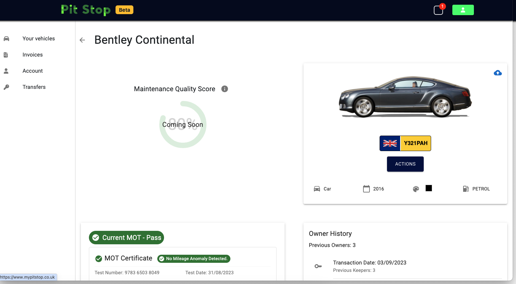Click the black vehicle colour swatch
516x284 pixels.
click(x=428, y=188)
